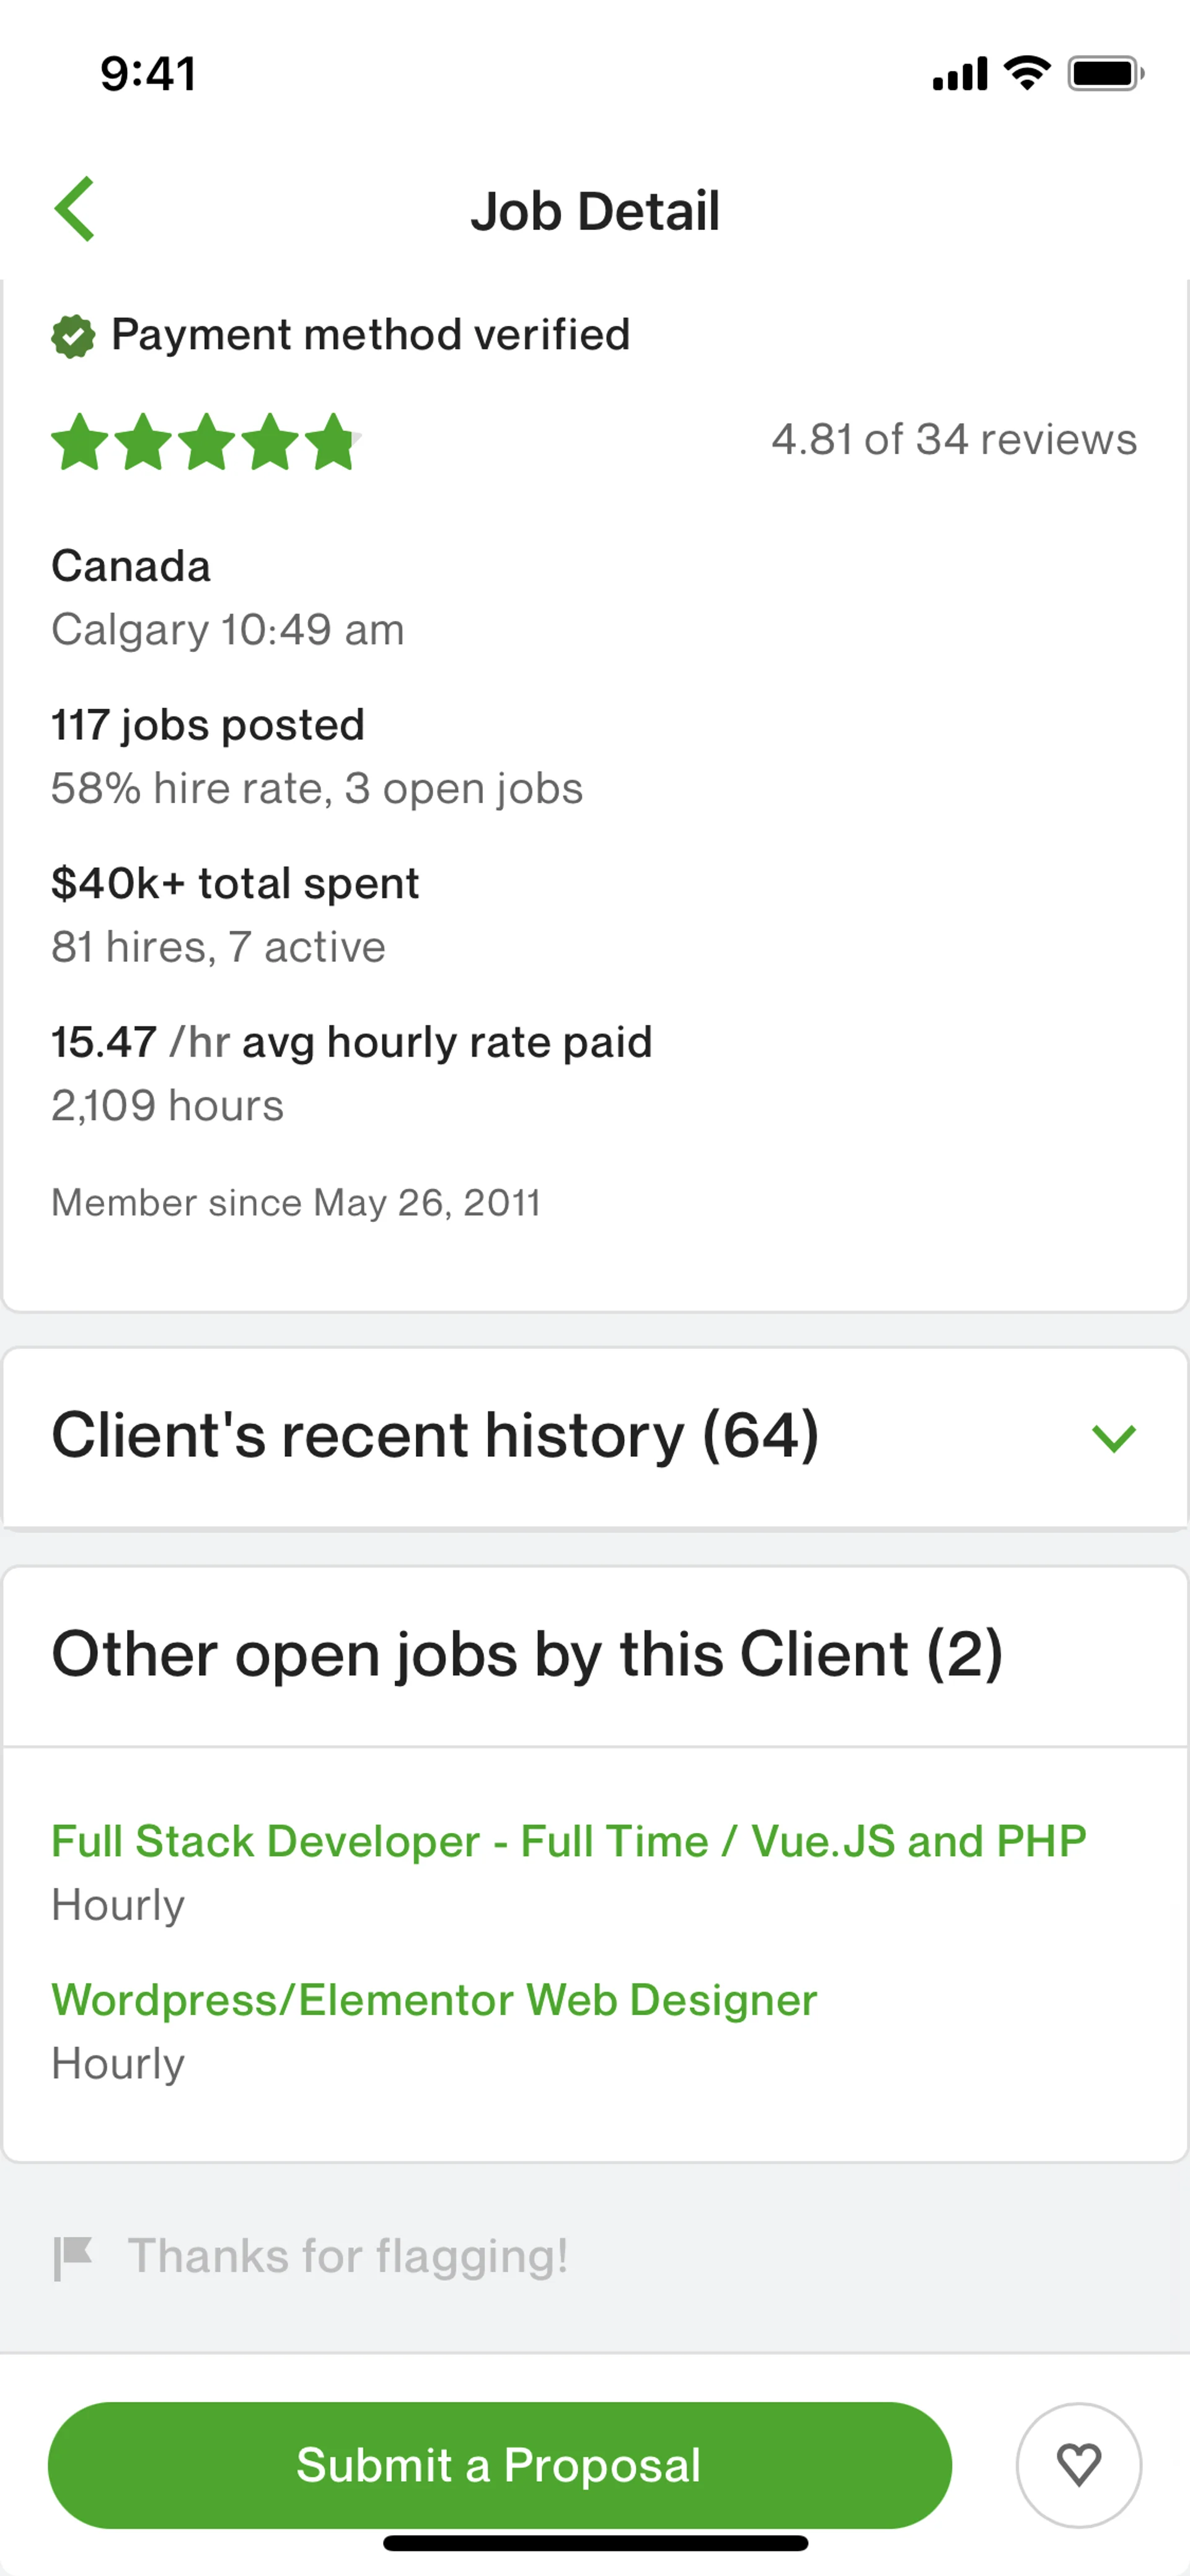Tap the five-star rating

[x=205, y=441]
